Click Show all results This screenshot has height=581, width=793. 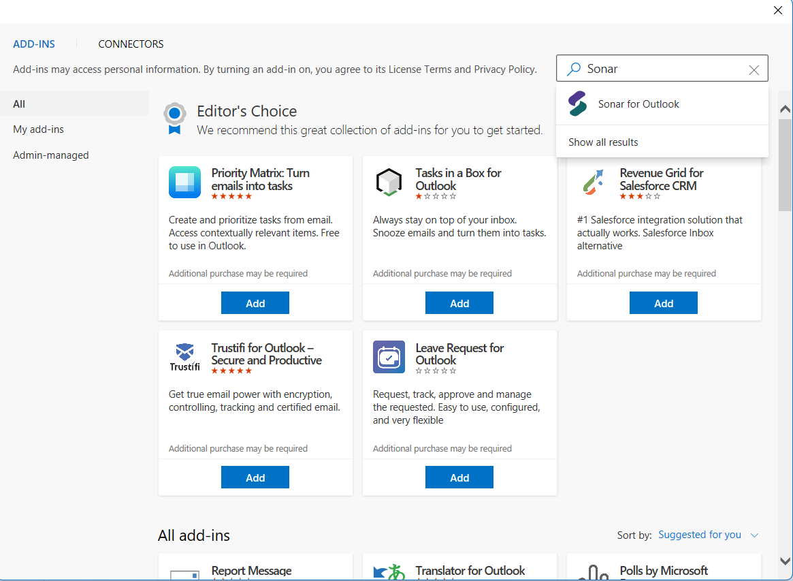click(x=603, y=142)
